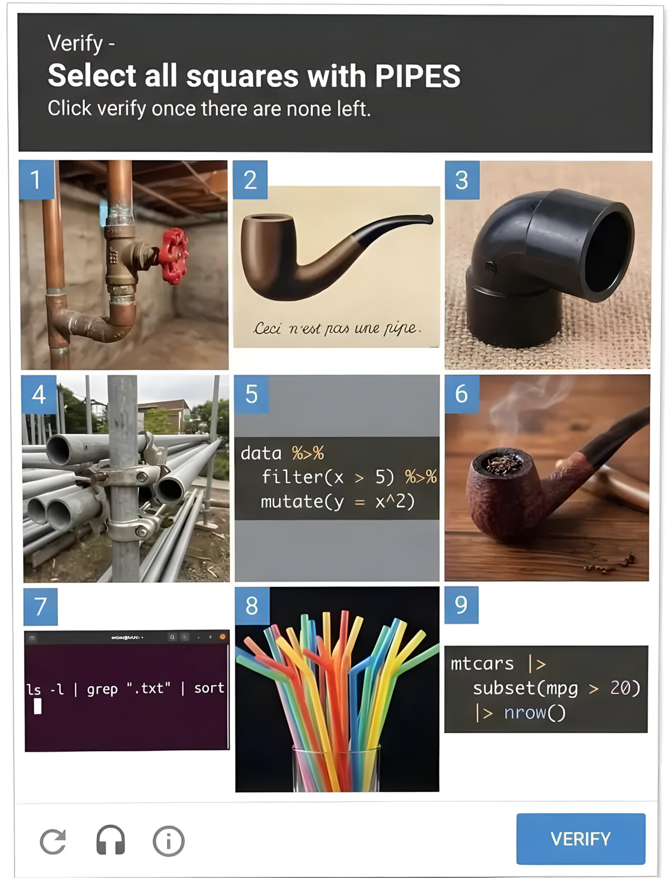The image size is (670, 878).
Task: Click the terminal window title bar in tile 7
Action: (x=127, y=637)
